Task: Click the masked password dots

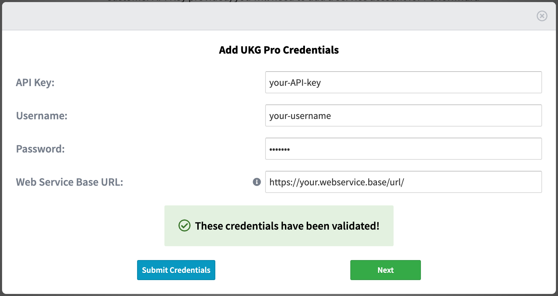Action: [x=279, y=149]
